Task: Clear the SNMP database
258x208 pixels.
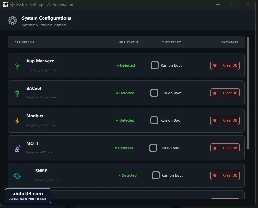Action: 225,175
